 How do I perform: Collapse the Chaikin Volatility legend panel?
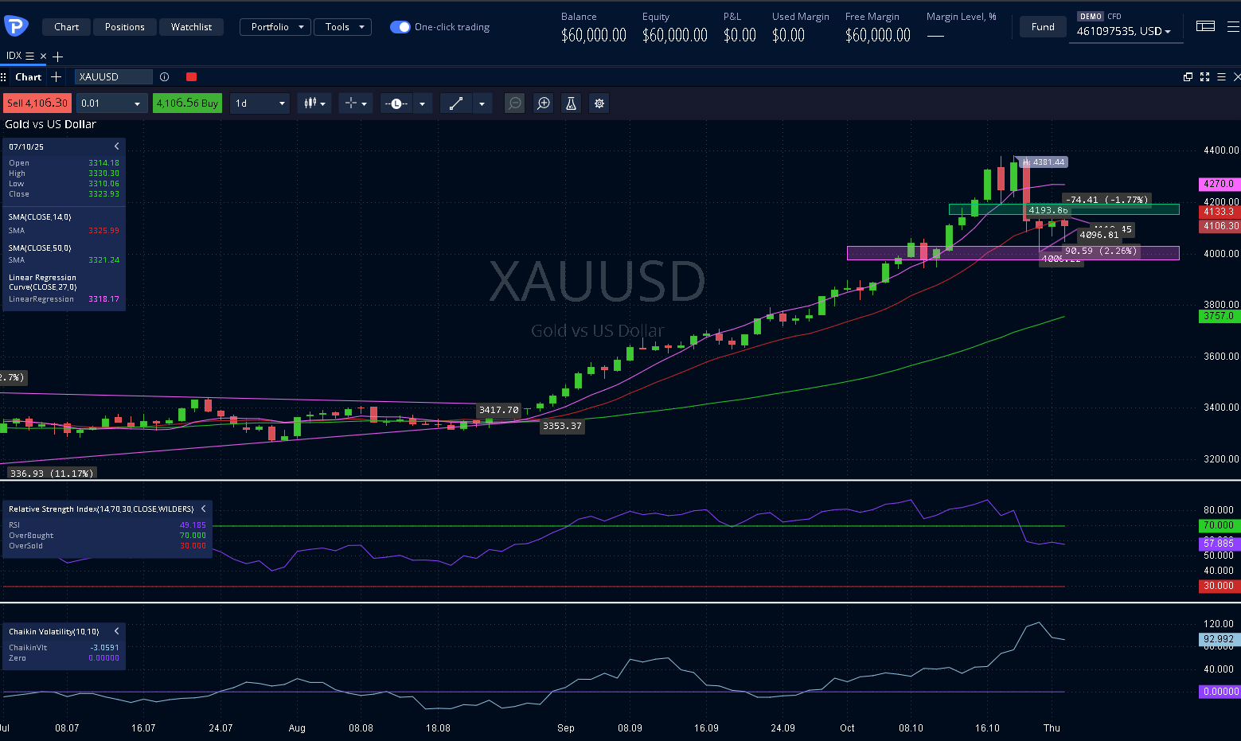[116, 631]
